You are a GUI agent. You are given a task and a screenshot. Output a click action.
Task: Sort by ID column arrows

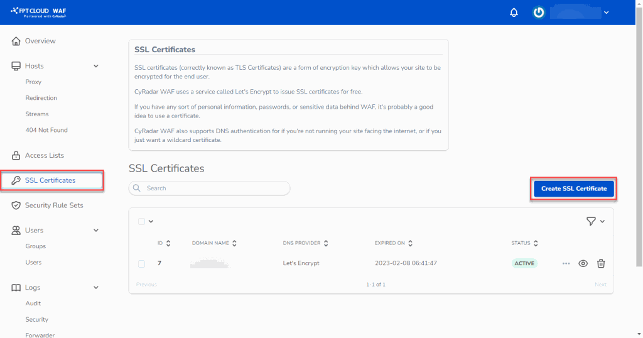point(168,243)
